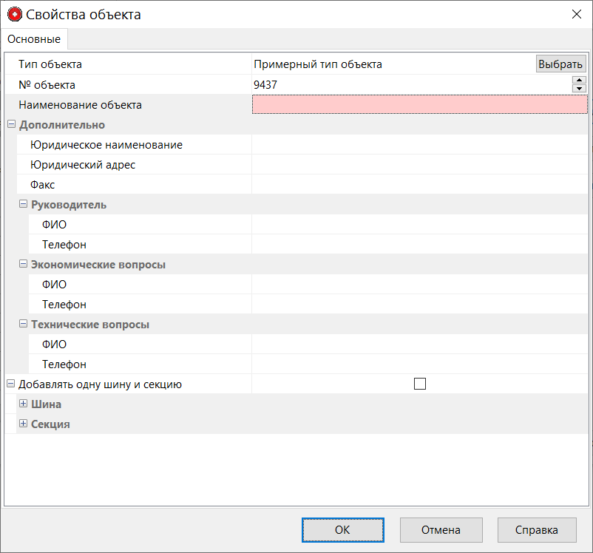This screenshot has height=553, width=593.
Task: Click the red app icon in title bar
Action: click(15, 15)
